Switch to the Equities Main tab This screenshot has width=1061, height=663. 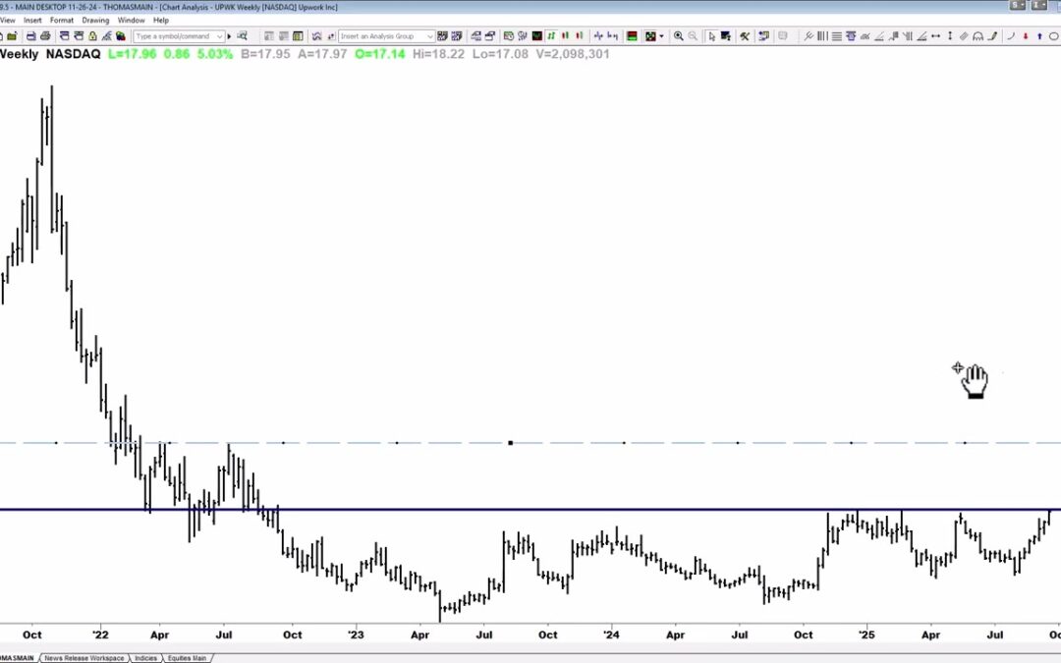[x=186, y=658]
